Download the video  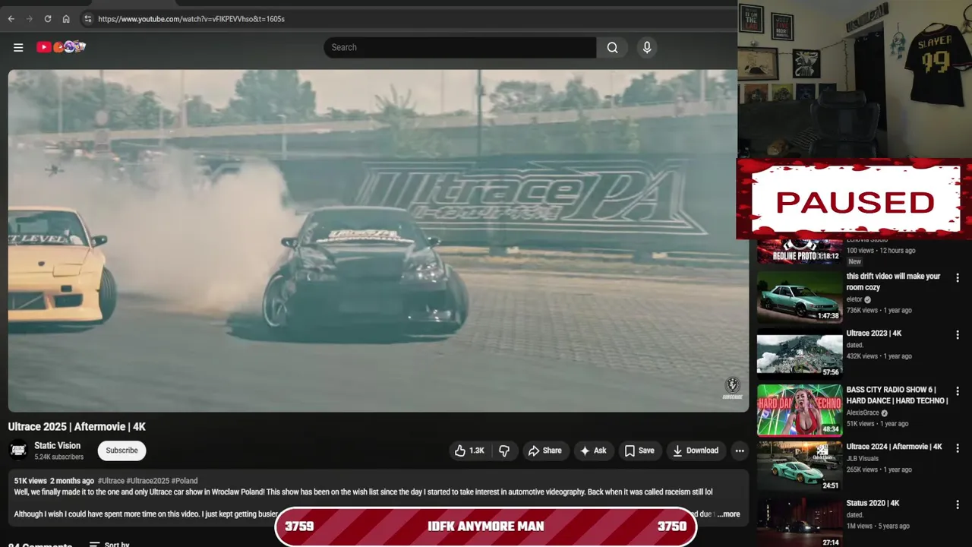696,451
